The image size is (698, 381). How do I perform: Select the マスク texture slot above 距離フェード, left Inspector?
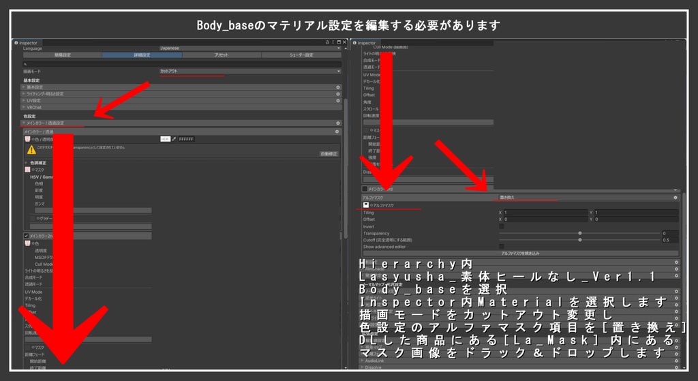[27, 347]
